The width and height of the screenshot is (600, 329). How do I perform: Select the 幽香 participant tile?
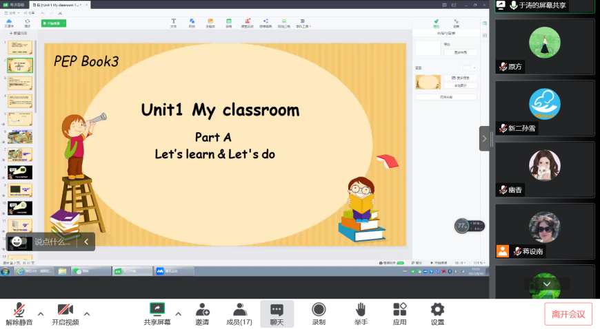(x=545, y=169)
